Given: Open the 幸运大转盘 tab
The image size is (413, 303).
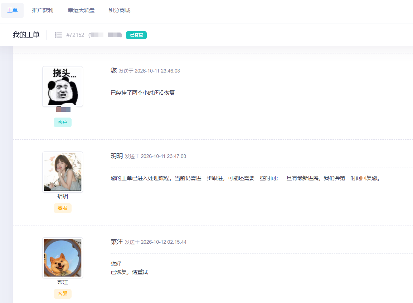Looking at the screenshot, I should pyautogui.click(x=81, y=10).
